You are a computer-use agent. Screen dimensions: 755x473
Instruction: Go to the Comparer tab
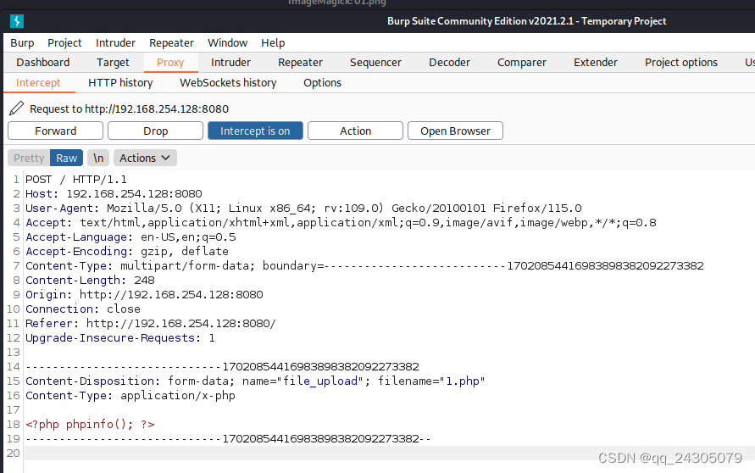click(521, 63)
